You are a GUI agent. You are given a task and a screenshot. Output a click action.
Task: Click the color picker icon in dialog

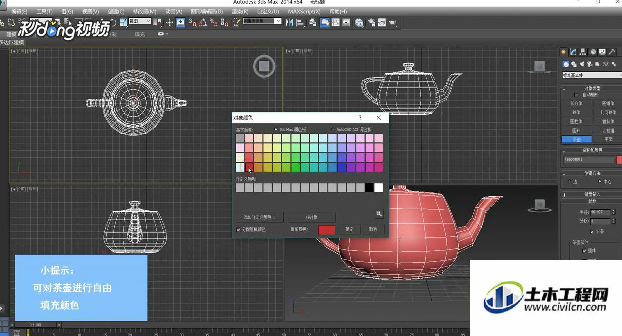[379, 214]
